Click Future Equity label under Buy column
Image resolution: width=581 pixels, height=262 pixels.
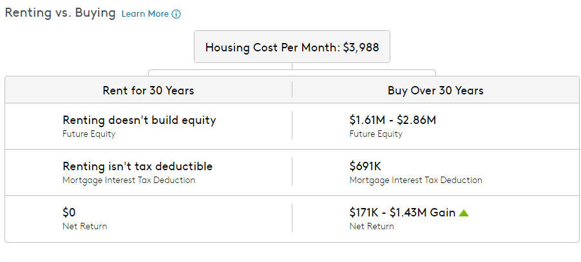(x=376, y=134)
